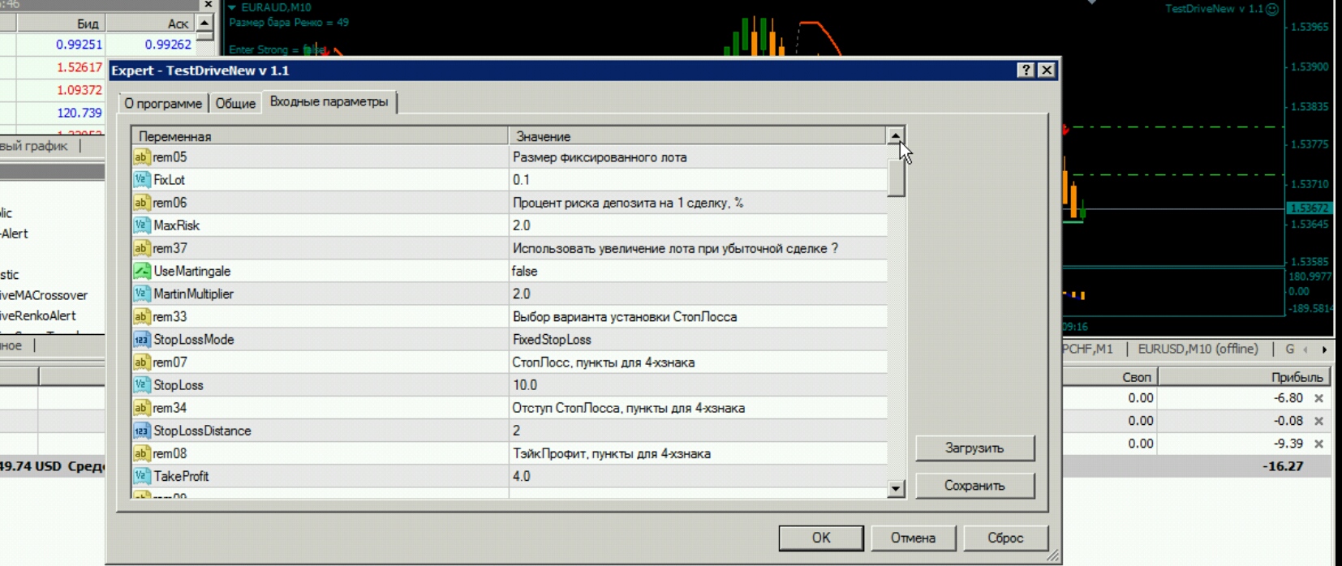Click the variable icon beside FixLot
Image resolution: width=1342 pixels, height=566 pixels.
141,180
